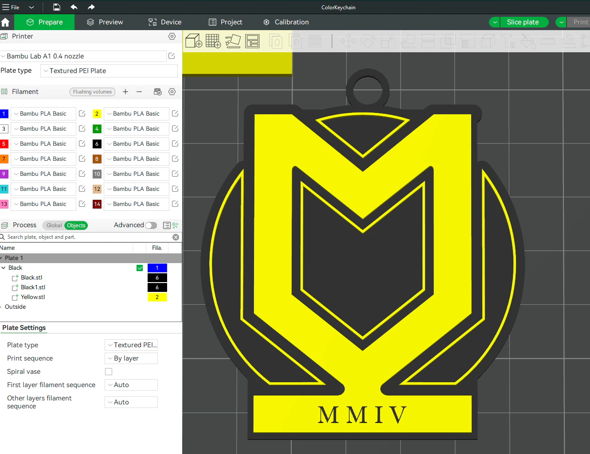Click the Rotate tool icon in toolbar
Viewport: 590px width, 454px height.
[x=367, y=42]
